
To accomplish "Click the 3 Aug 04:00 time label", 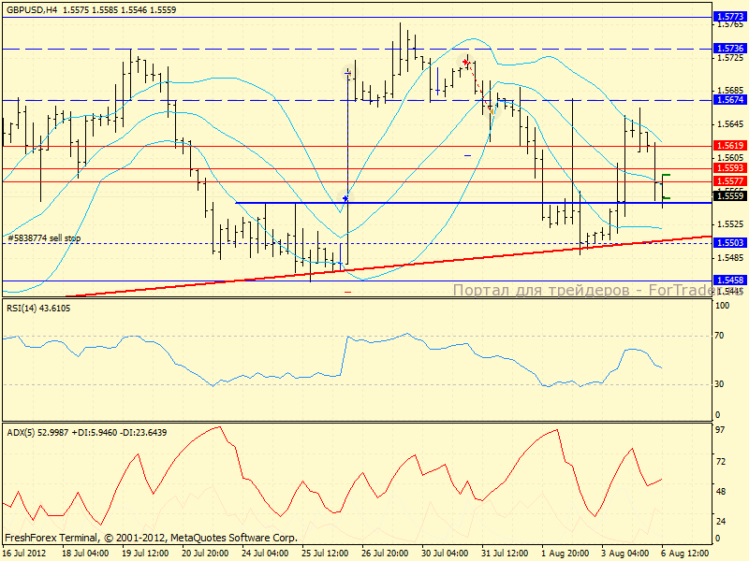I will point(624,554).
